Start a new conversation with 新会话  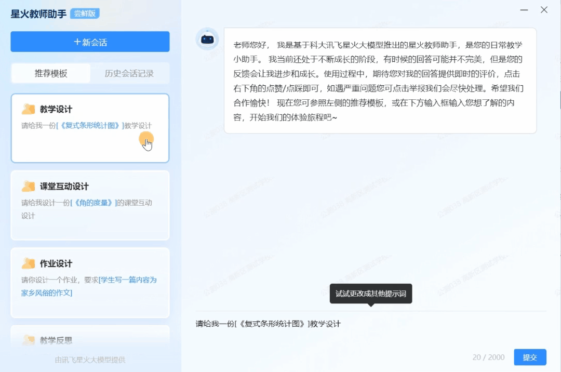click(x=90, y=42)
